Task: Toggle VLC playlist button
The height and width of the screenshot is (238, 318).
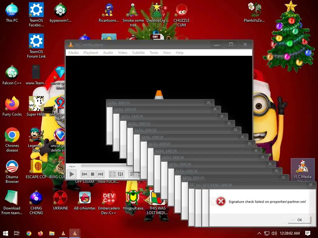Action: (132, 174)
